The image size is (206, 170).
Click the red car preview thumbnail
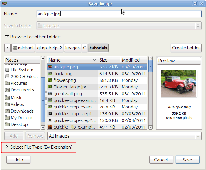click(179, 84)
